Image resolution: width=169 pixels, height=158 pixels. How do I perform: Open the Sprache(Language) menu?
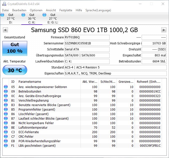[98, 10]
